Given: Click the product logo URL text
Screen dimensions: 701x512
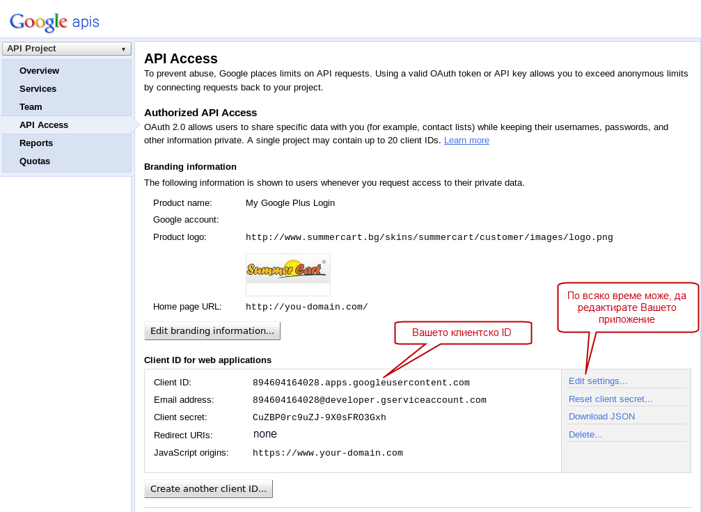Looking at the screenshot, I should (x=429, y=237).
